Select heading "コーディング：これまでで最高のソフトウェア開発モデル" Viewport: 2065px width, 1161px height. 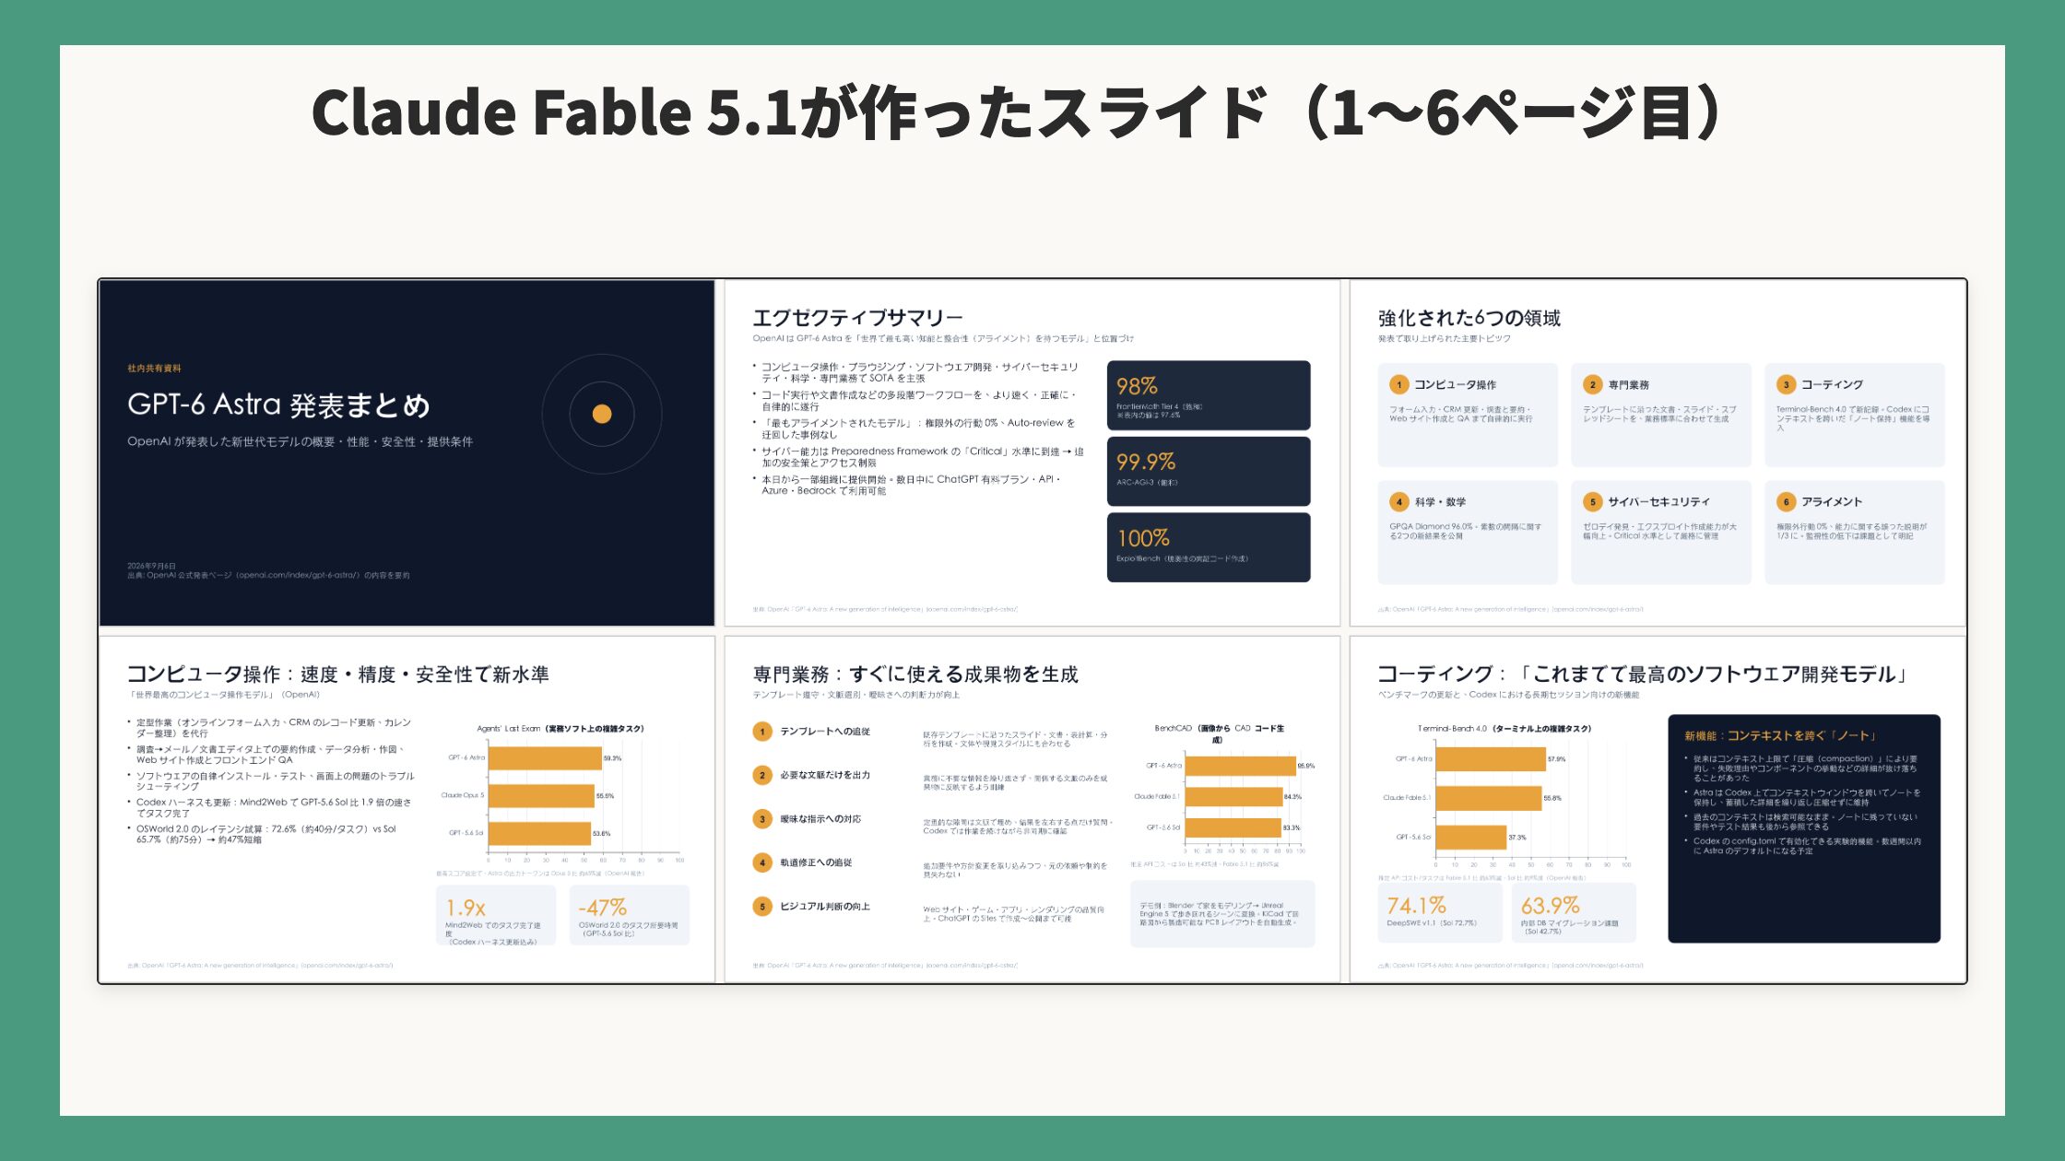pos(1644,674)
